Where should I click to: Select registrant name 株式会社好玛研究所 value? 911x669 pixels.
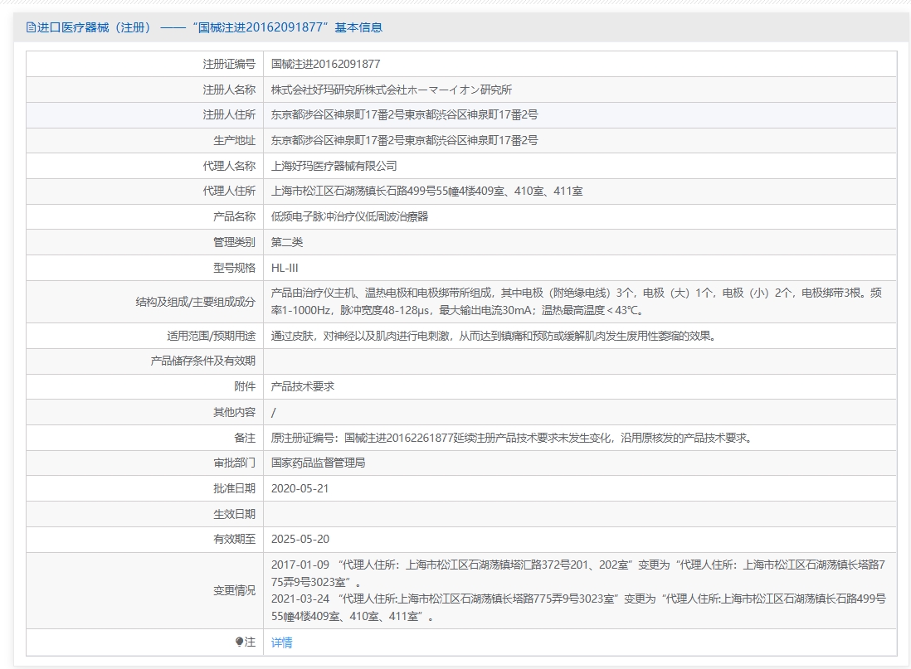[x=392, y=90]
